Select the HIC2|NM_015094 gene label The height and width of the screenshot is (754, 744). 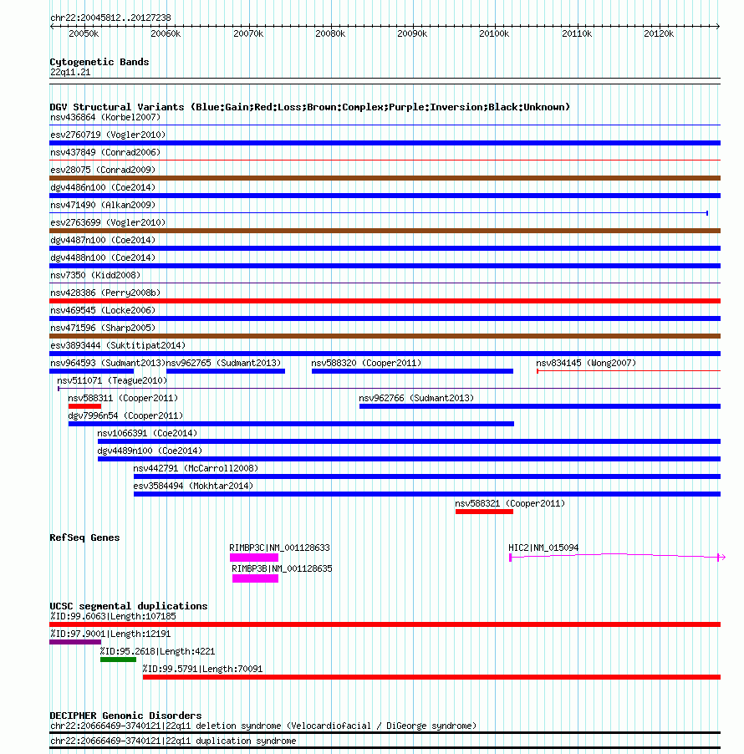point(543,548)
